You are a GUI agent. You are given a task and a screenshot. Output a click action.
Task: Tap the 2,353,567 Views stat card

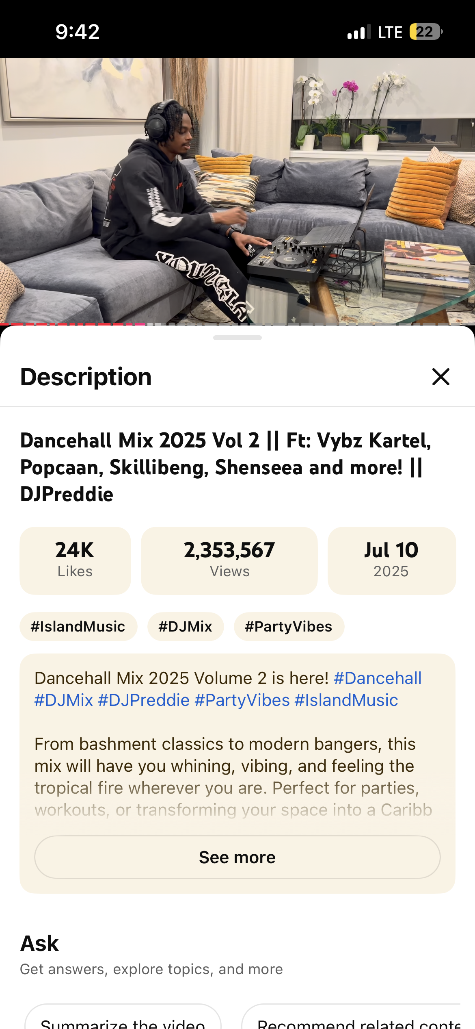point(229,561)
